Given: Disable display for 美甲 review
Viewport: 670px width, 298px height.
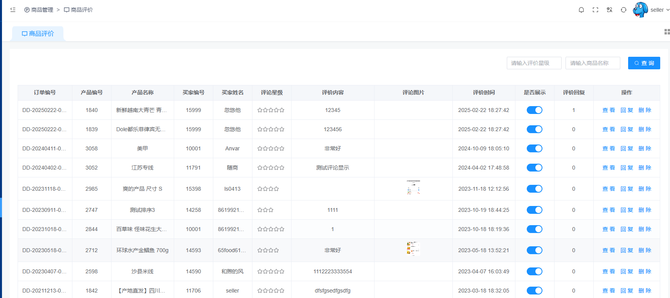Looking at the screenshot, I should point(534,148).
